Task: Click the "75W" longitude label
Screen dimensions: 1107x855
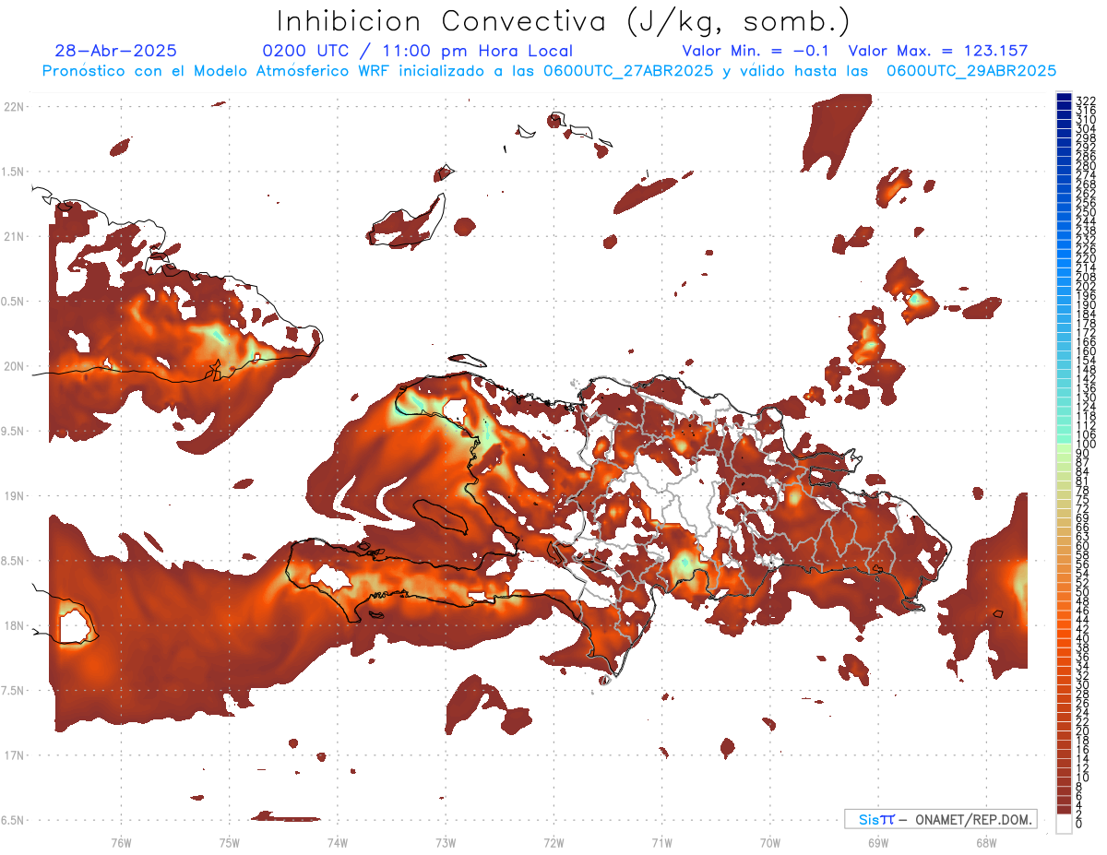Action: 230,842
